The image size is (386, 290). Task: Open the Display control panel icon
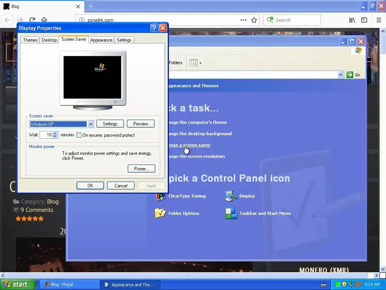point(240,196)
